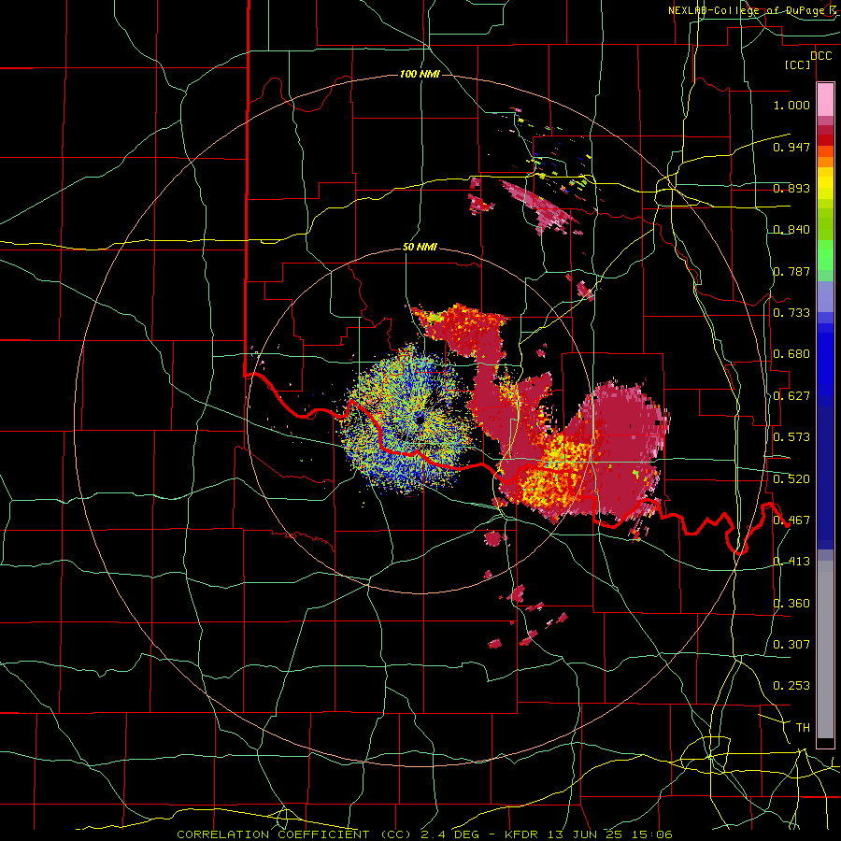
Task: Click the "2.4 DEG" elevation angle text
Action: click(x=449, y=834)
